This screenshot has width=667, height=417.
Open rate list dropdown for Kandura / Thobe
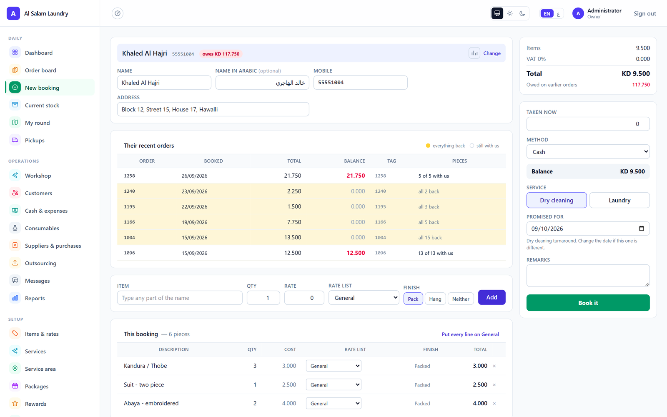pos(333,366)
